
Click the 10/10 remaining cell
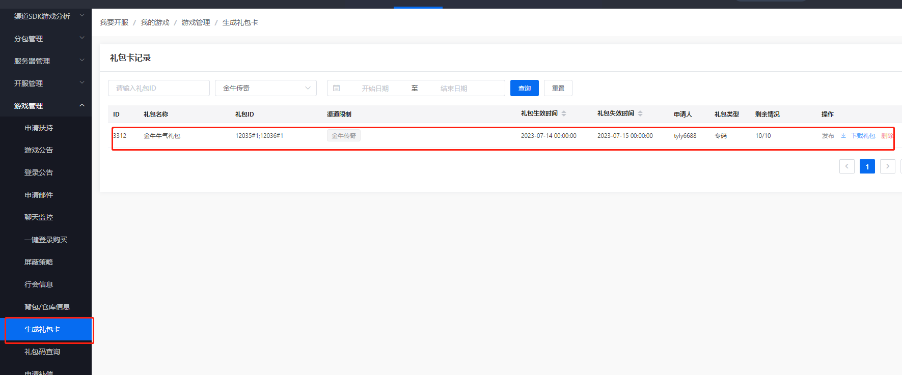[x=763, y=136]
